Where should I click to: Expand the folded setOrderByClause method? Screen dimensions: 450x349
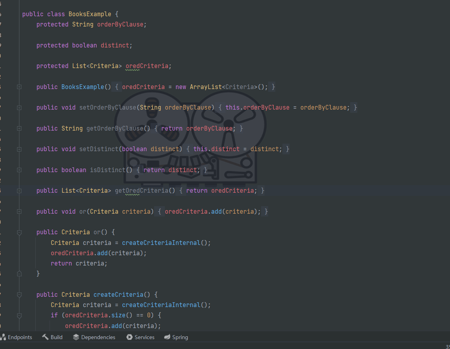coord(19,108)
